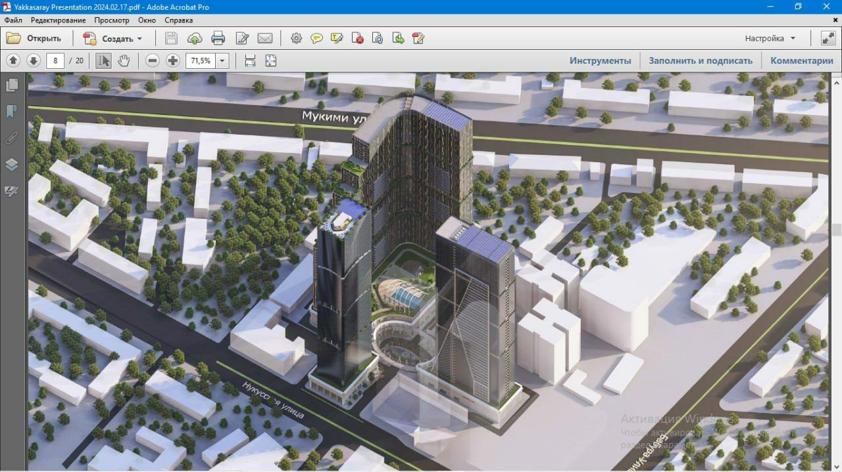Open the Настройка dropdown
Screen dimensions: 842x472
click(770, 38)
